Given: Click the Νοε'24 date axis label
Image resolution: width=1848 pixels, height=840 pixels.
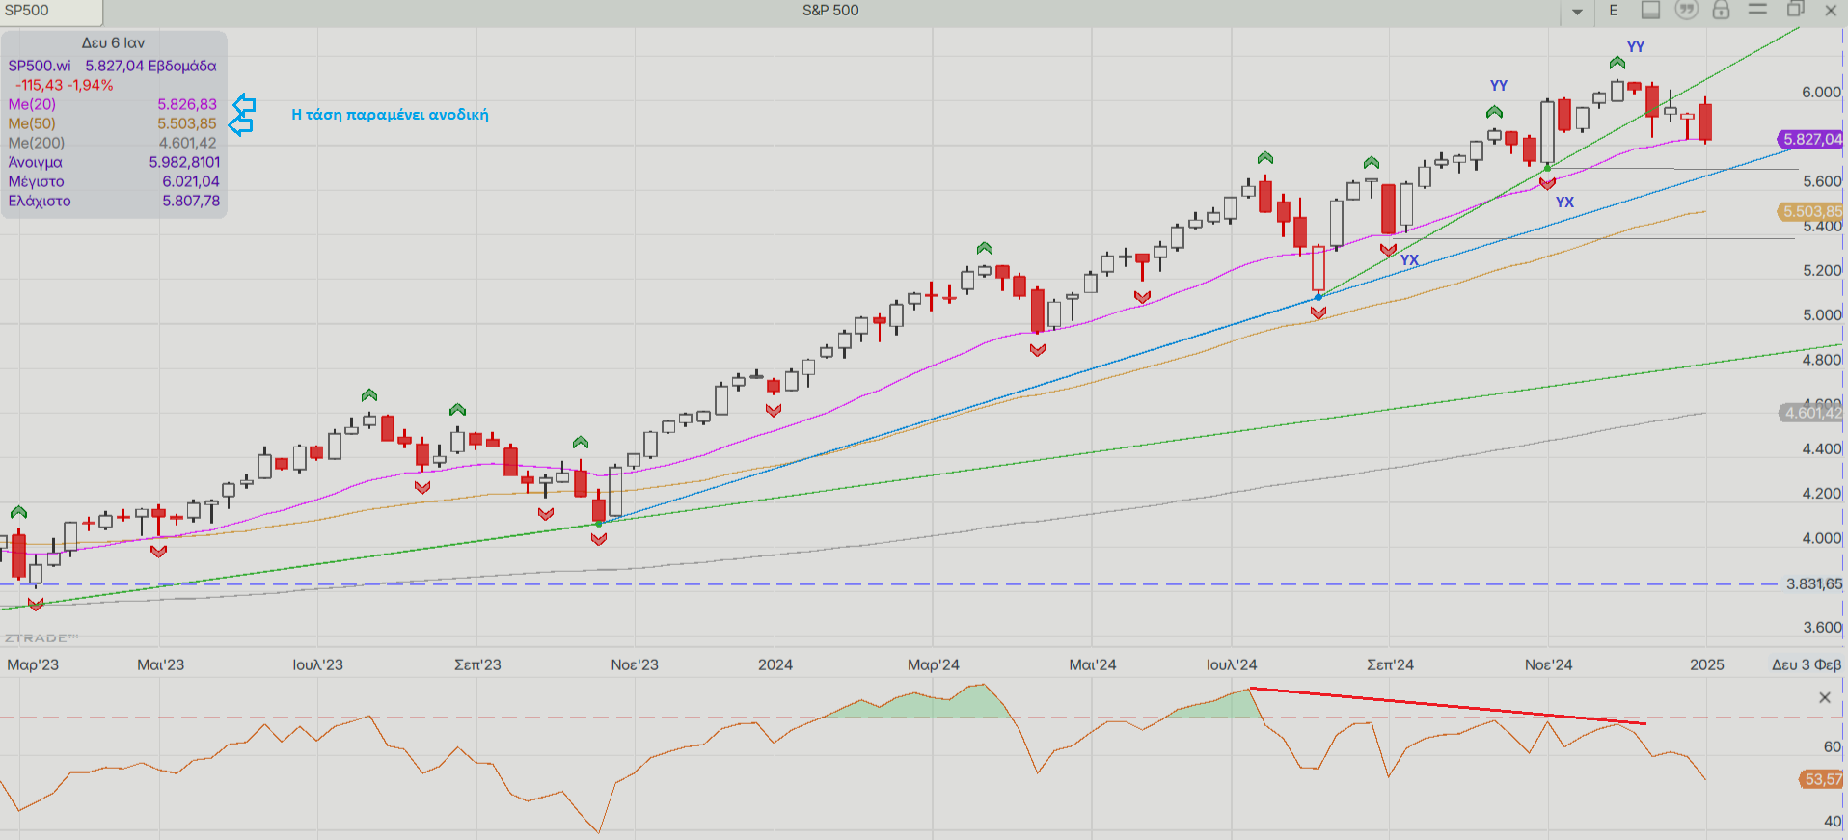Looking at the screenshot, I should 1548,664.
